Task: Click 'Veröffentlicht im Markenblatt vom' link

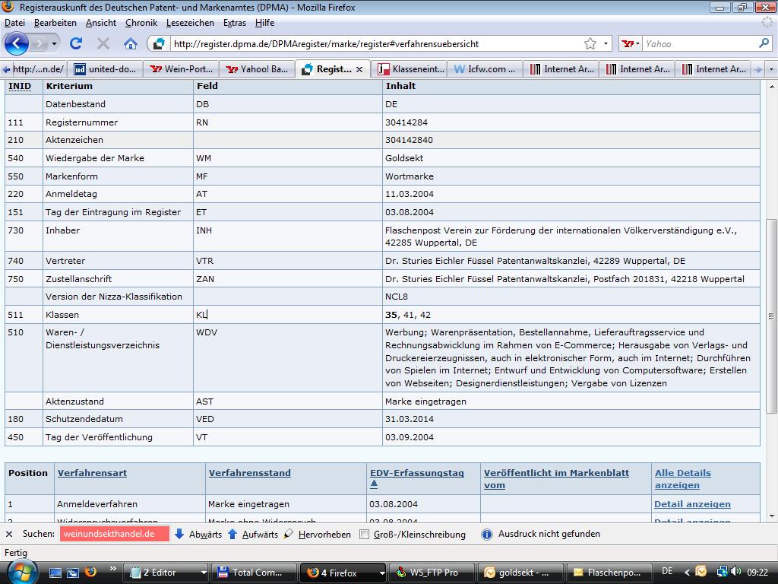Action: (556, 479)
